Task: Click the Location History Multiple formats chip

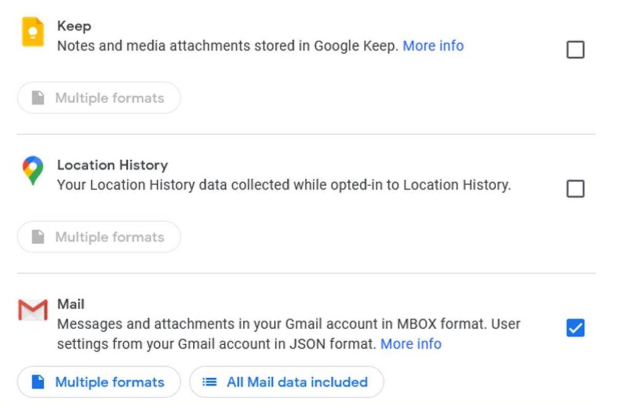Action: click(98, 237)
